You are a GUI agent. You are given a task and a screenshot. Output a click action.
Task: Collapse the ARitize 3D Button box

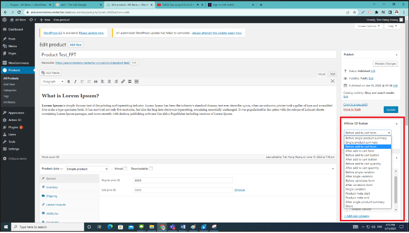coord(396,123)
